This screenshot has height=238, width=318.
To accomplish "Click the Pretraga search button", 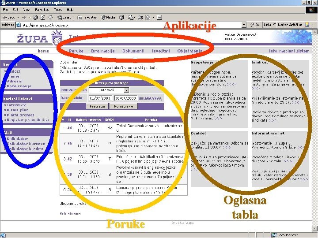I will [97, 106].
